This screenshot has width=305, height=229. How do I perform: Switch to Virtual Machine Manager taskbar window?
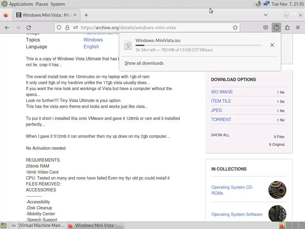point(38,225)
